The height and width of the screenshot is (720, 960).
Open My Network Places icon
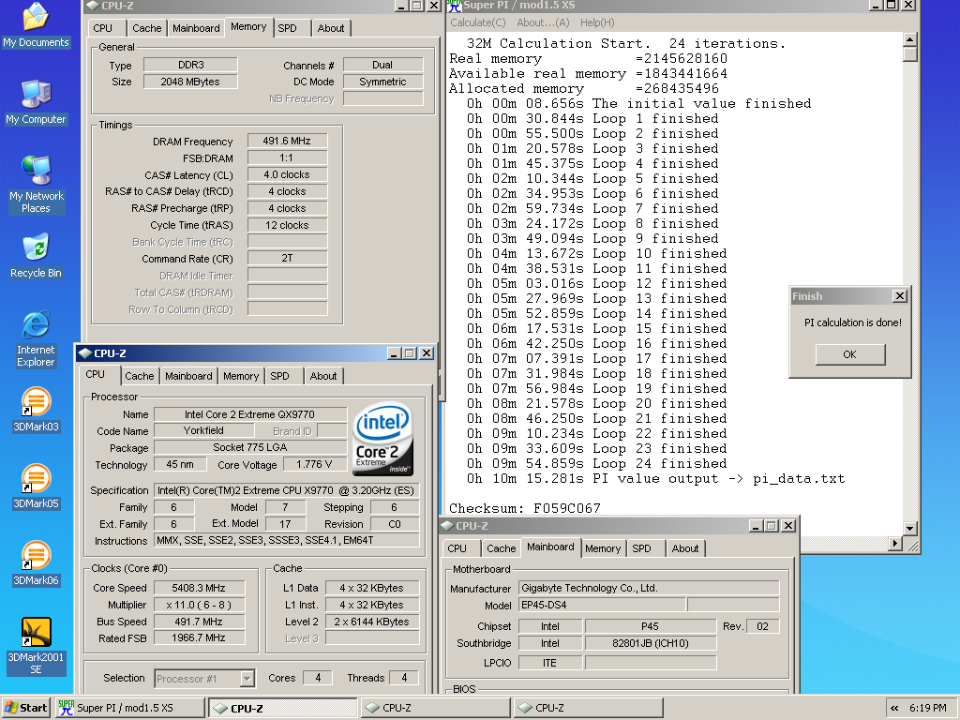pos(36,184)
